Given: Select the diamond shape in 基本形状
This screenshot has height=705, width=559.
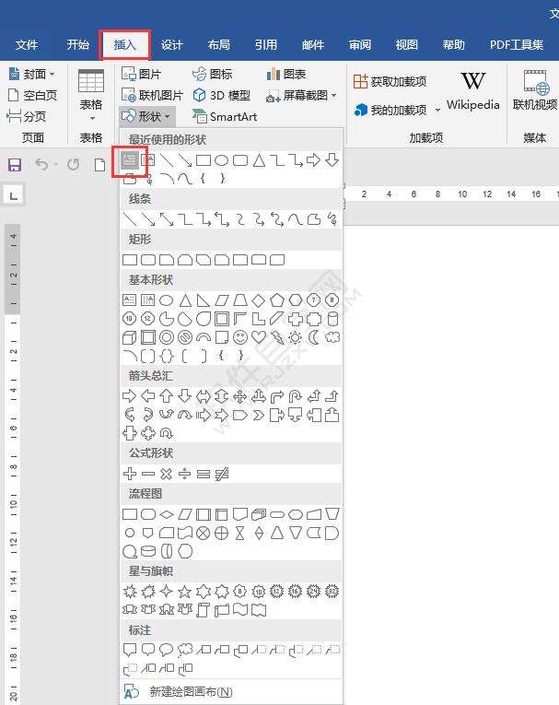Looking at the screenshot, I should (x=259, y=300).
